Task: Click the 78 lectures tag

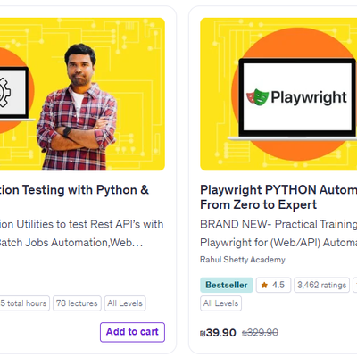Action: tap(77, 303)
